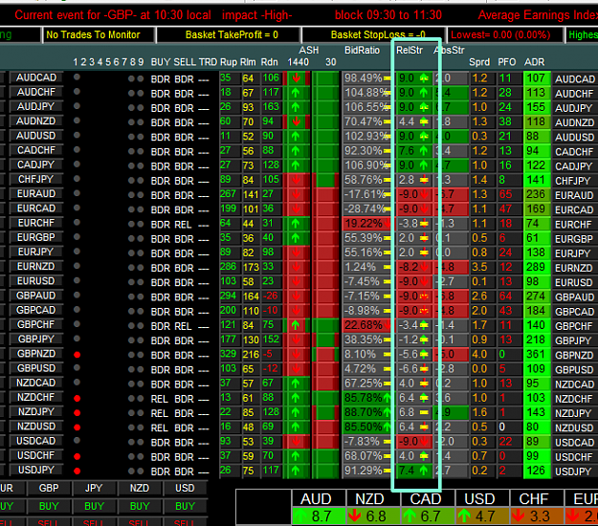598x526 pixels.
Task: Click the ASH 1440 up arrow in USDJPY row
Action: coord(296,471)
